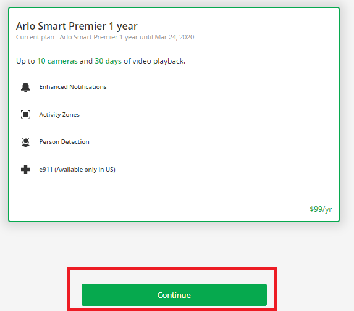Select the Arlo Smart Premier plan title
The height and width of the screenshot is (311, 354).
pyautogui.click(x=77, y=26)
